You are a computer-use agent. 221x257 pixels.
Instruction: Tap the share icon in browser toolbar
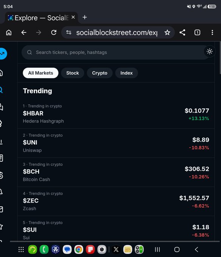[182, 33]
